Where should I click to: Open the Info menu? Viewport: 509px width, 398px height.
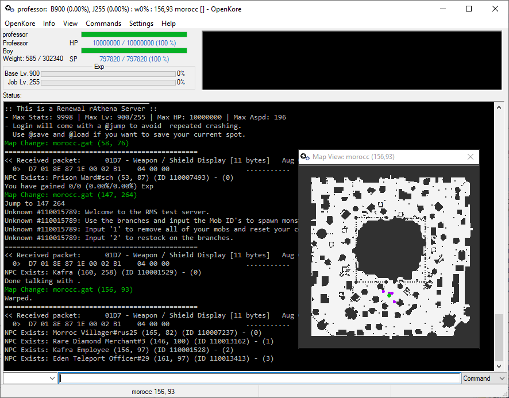(49, 24)
